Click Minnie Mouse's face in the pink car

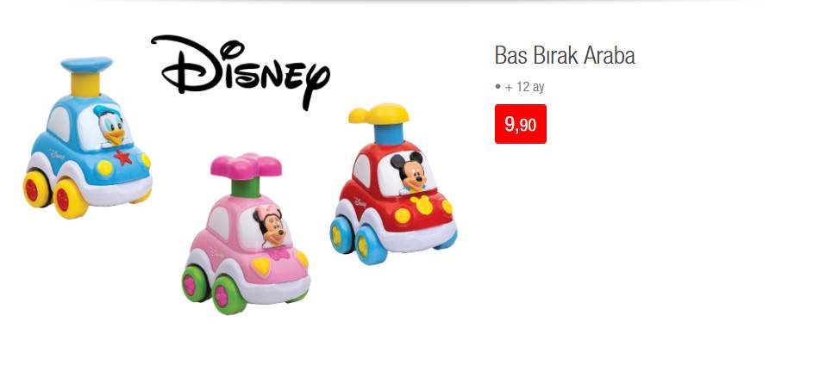tap(271, 228)
